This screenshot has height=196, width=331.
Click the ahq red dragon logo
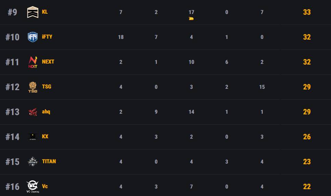coord(33,112)
